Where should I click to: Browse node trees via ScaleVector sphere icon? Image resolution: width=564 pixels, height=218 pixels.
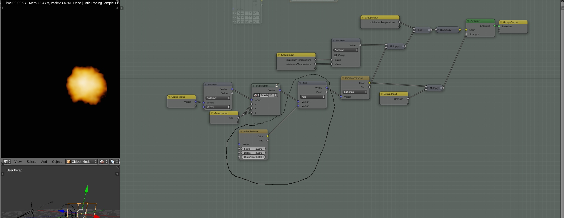(x=256, y=95)
